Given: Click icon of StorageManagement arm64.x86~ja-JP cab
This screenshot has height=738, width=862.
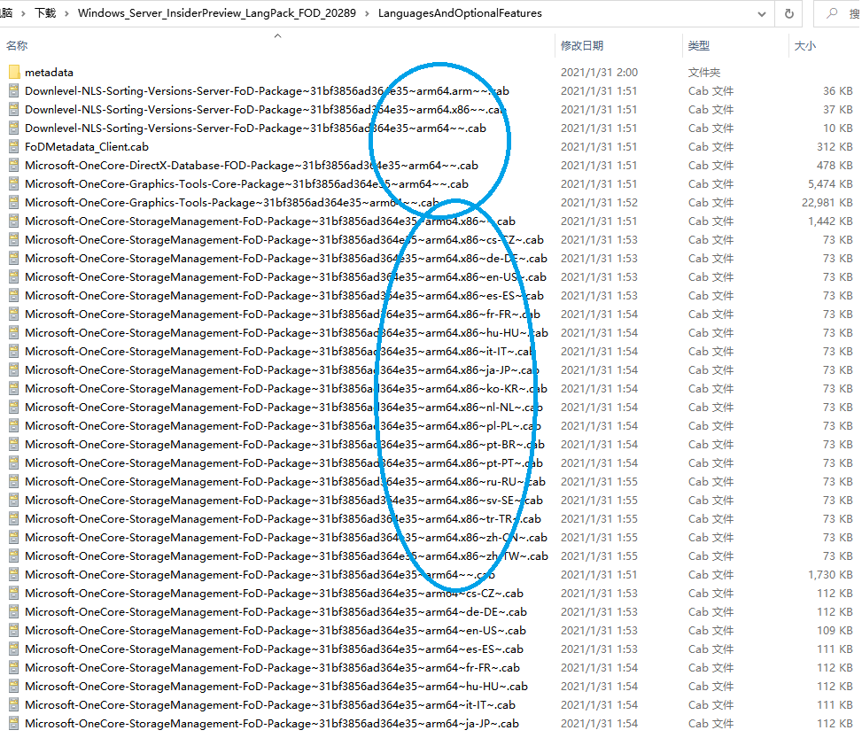Looking at the screenshot, I should click(x=14, y=370).
